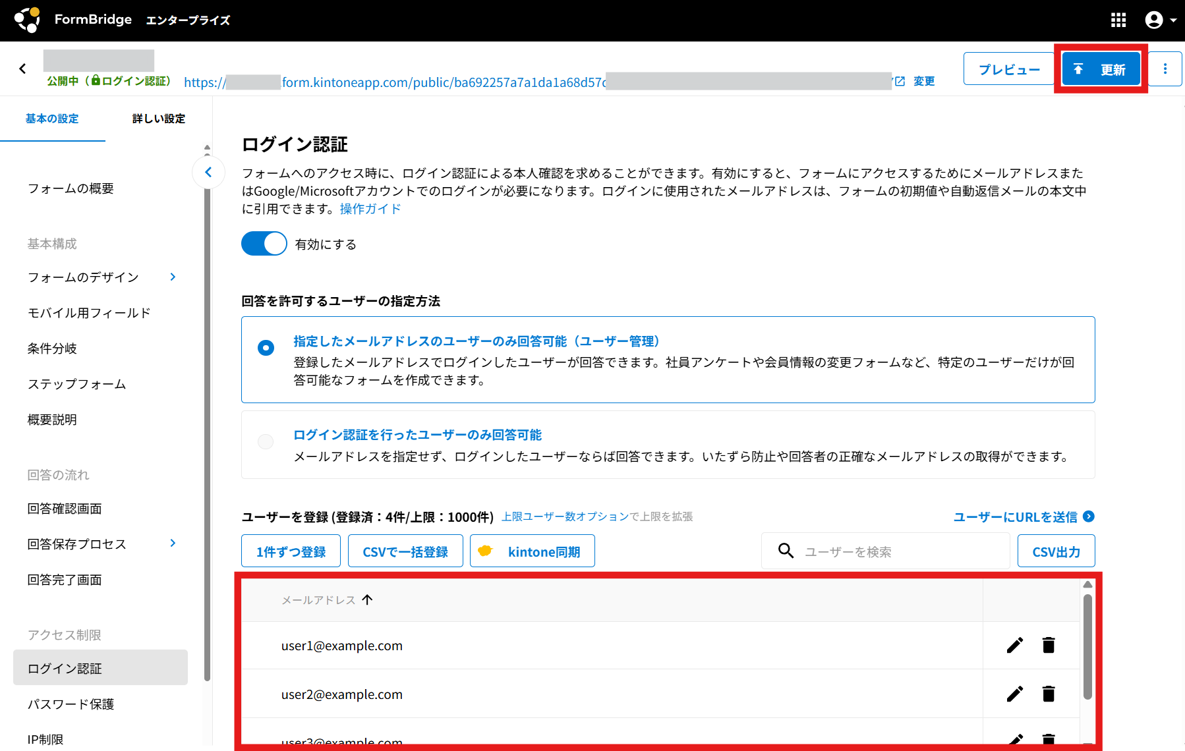
Task: Click the 更新 publish button
Action: [x=1101, y=69]
